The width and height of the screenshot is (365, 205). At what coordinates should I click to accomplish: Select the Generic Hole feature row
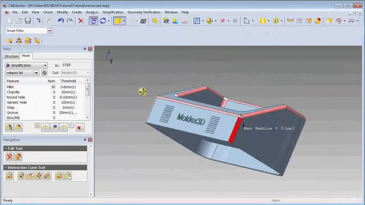tap(45, 102)
